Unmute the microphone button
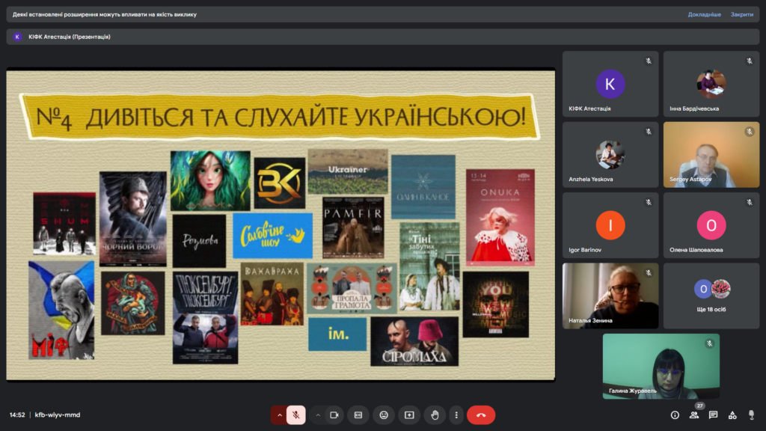The image size is (766, 431). point(296,415)
